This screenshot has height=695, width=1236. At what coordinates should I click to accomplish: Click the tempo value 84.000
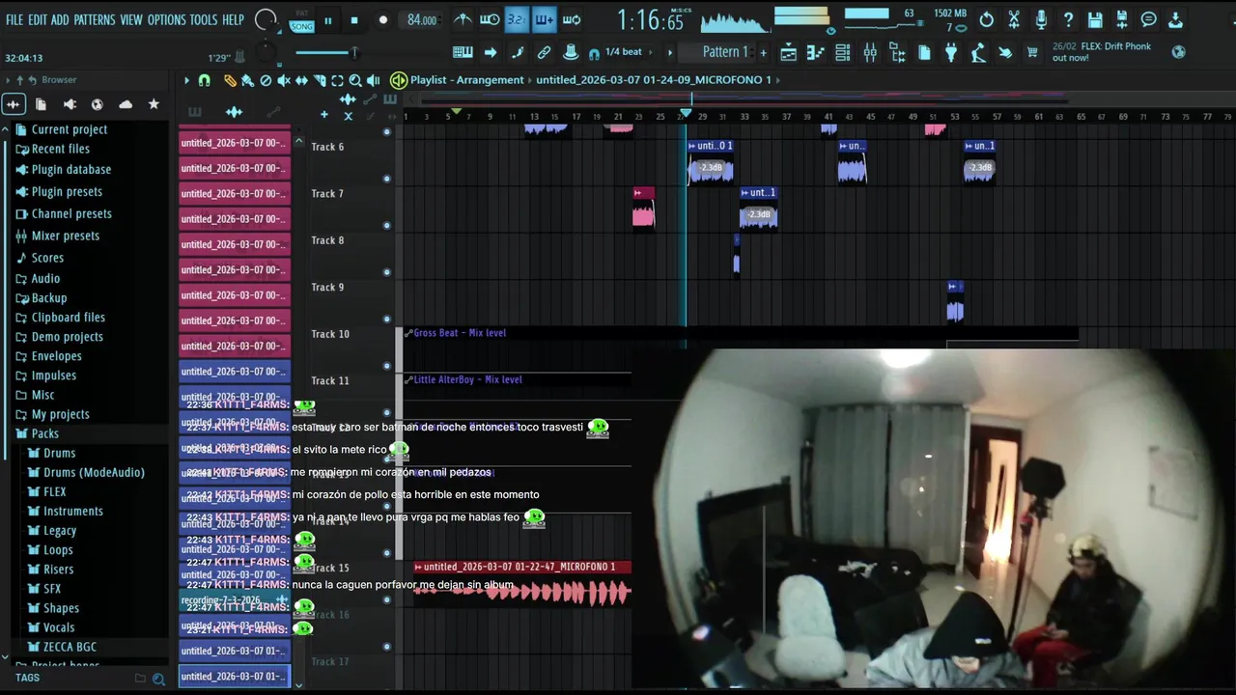tap(422, 20)
